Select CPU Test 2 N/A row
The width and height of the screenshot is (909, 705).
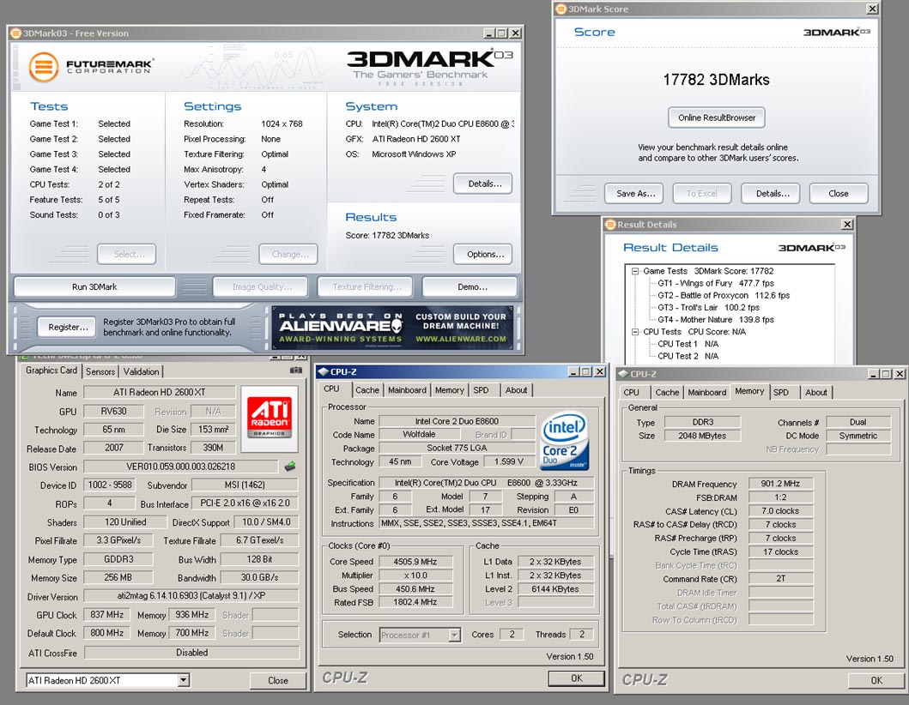(688, 356)
